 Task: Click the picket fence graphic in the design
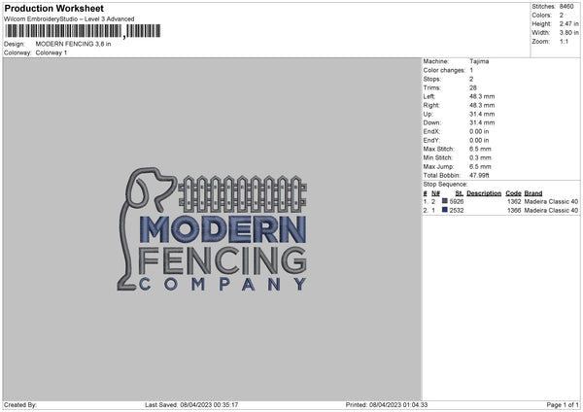(242, 193)
